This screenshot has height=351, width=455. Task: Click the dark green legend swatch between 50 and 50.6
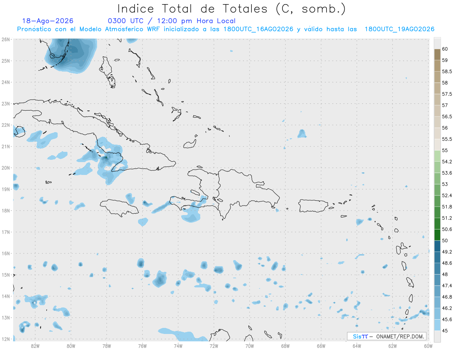[437, 235]
